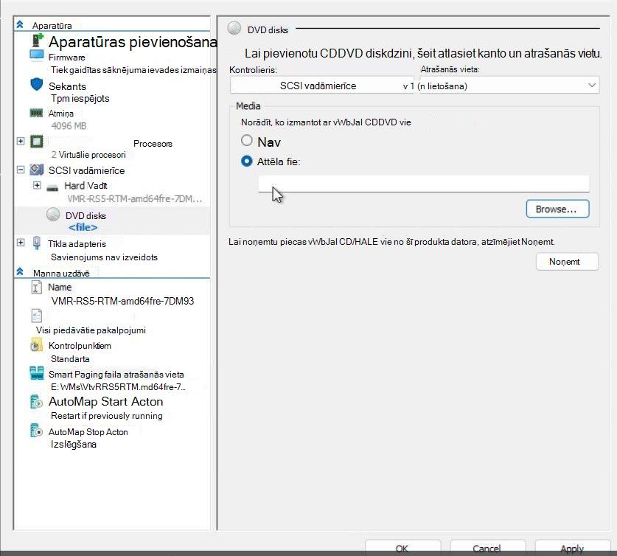Click the Smart Paging file location icon
Viewport: 617px width, 556px height.
pos(37,373)
